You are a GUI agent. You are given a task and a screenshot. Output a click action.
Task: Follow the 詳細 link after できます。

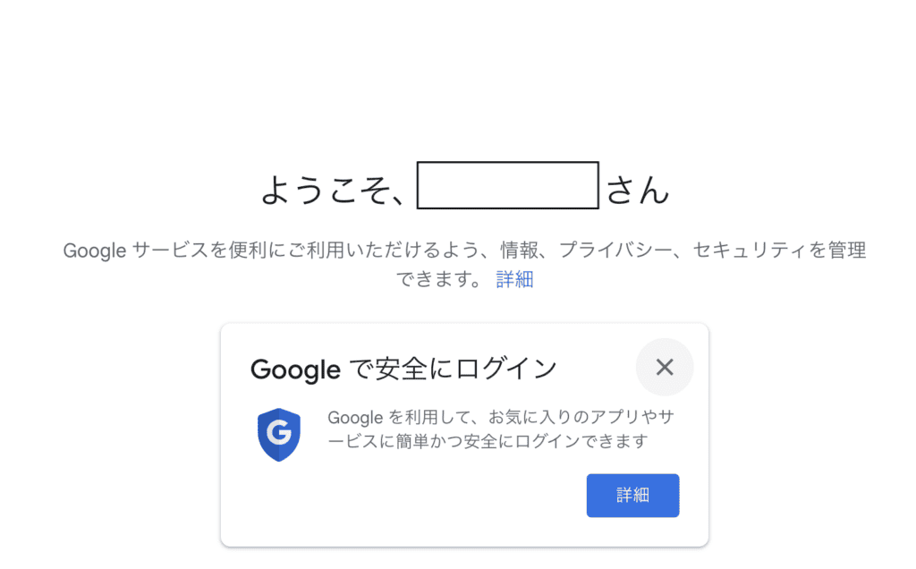(x=514, y=279)
